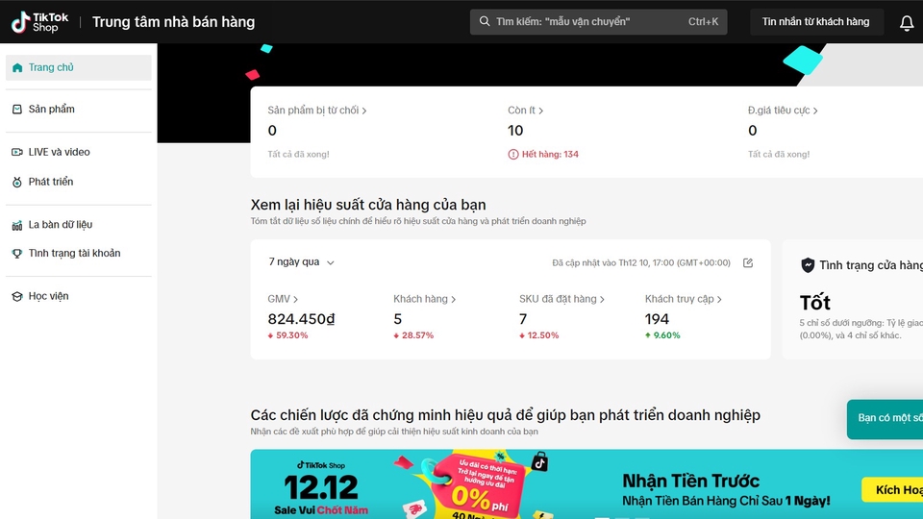Click the Phát triển medal icon
Viewport: 923px width, 519px height.
17,182
